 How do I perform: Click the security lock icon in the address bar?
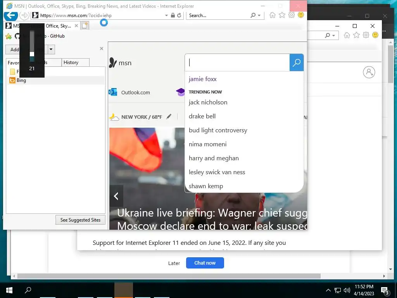[x=173, y=16]
